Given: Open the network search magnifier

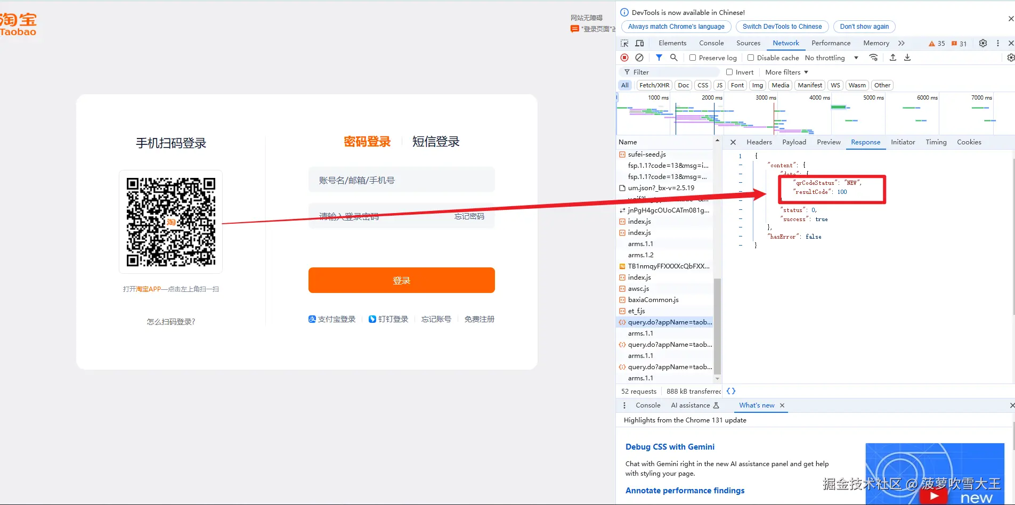Looking at the screenshot, I should coord(674,58).
